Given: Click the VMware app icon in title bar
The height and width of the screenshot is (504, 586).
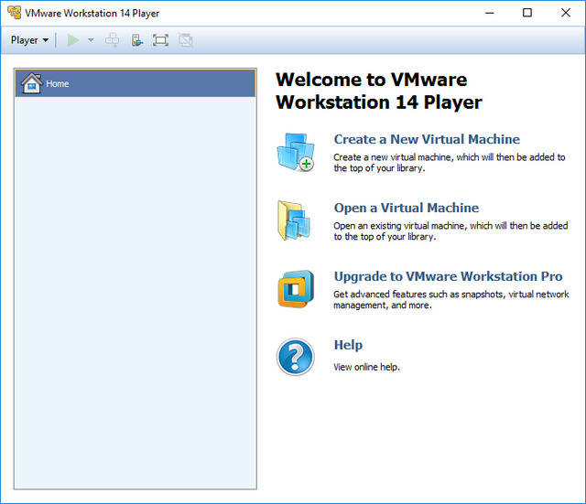Looking at the screenshot, I should [x=14, y=13].
